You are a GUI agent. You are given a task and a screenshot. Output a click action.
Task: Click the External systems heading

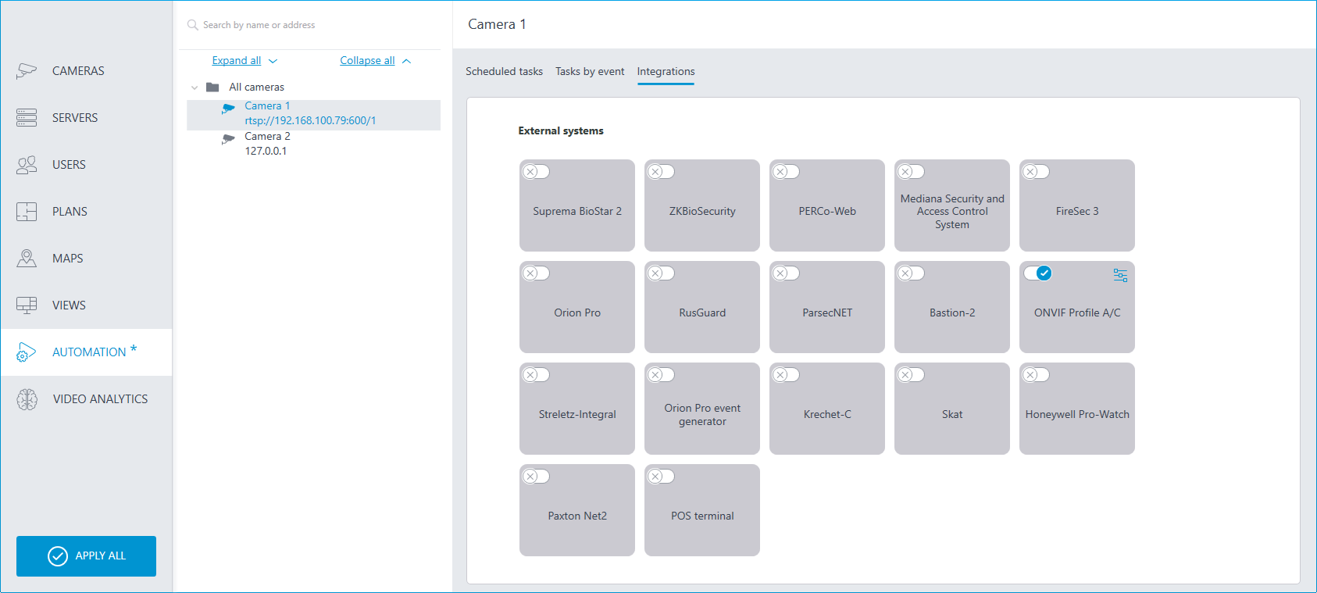(561, 130)
